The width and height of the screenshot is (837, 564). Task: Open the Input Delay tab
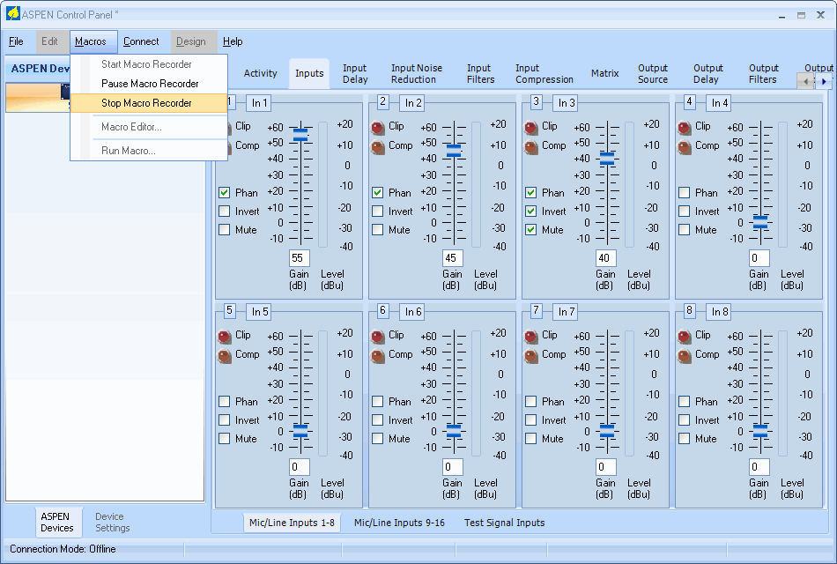pyautogui.click(x=355, y=74)
